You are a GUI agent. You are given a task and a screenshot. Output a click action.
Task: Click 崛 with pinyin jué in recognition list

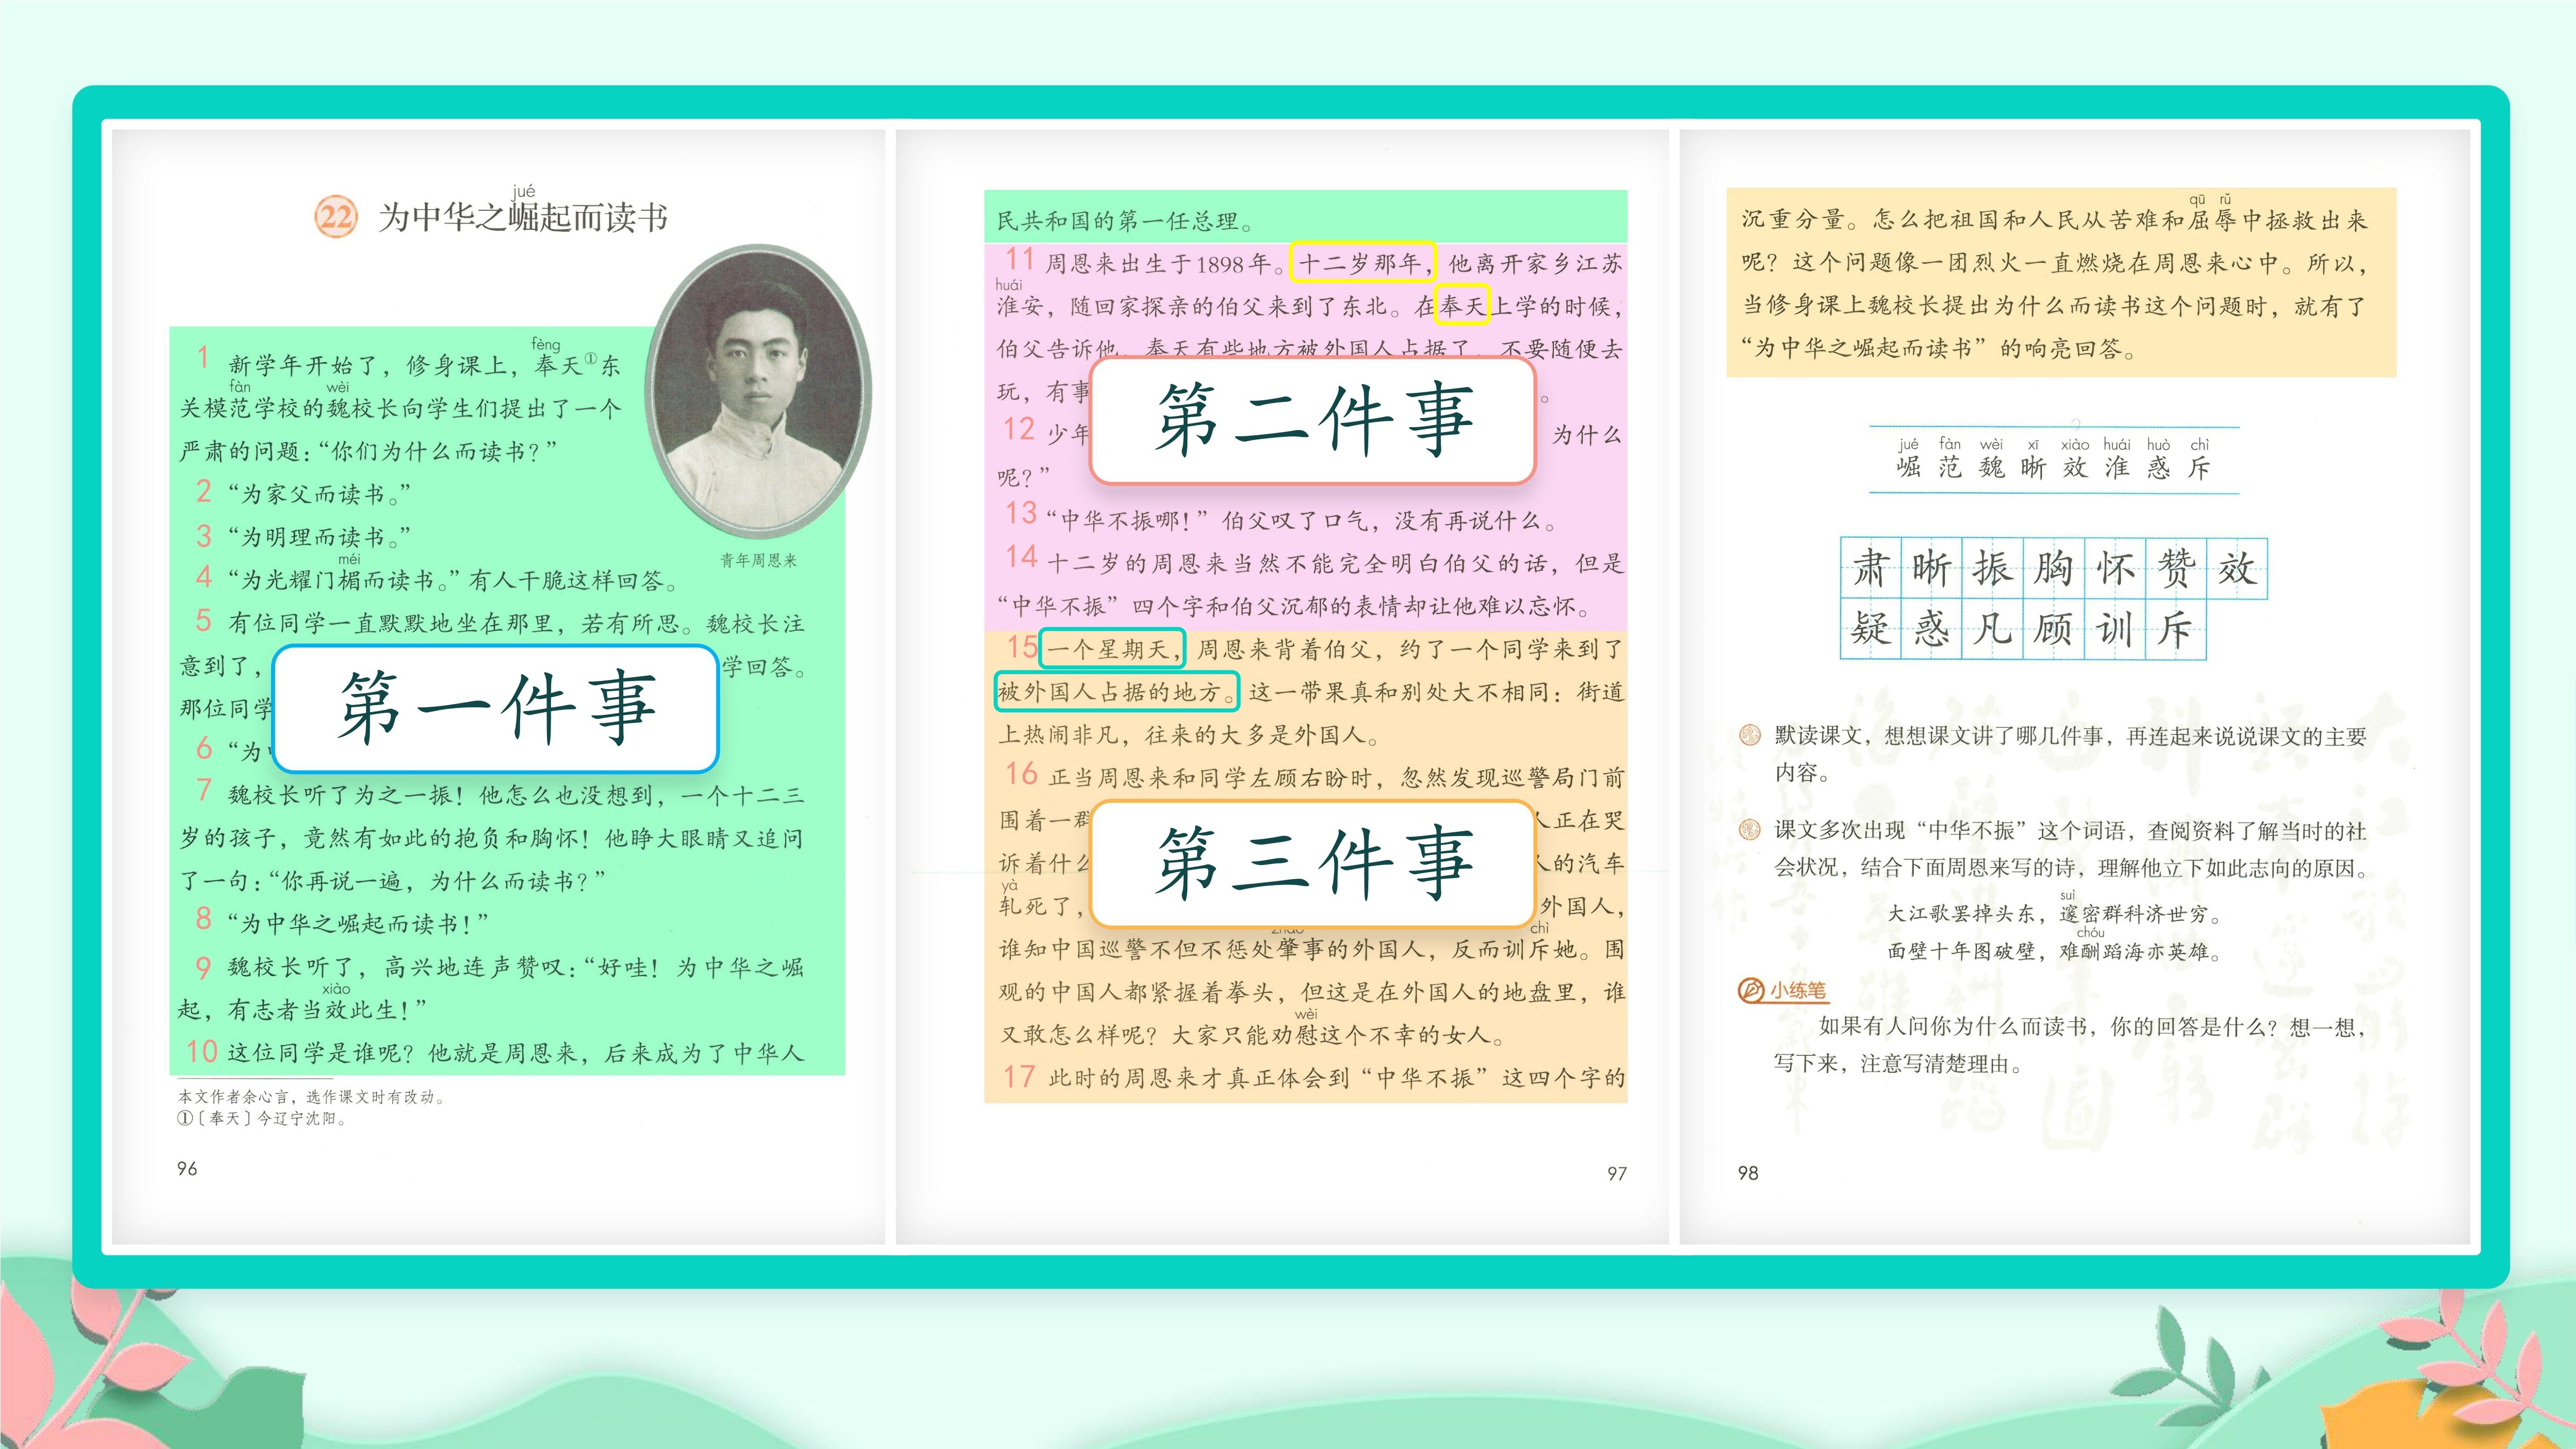pyautogui.click(x=1908, y=458)
